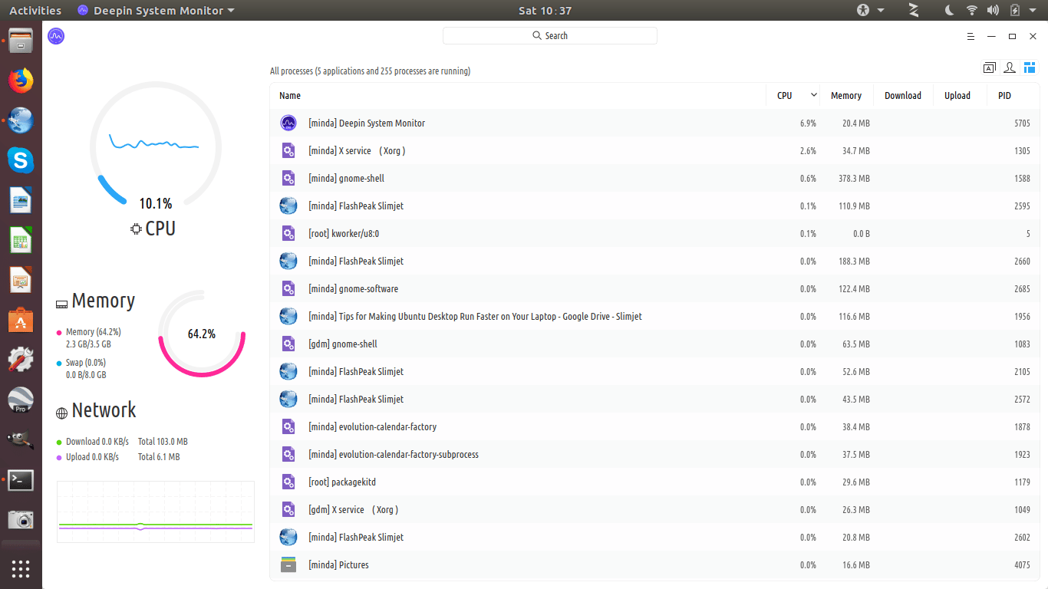Click the packagekitd gear icon
The image size is (1048, 589).
(x=288, y=482)
